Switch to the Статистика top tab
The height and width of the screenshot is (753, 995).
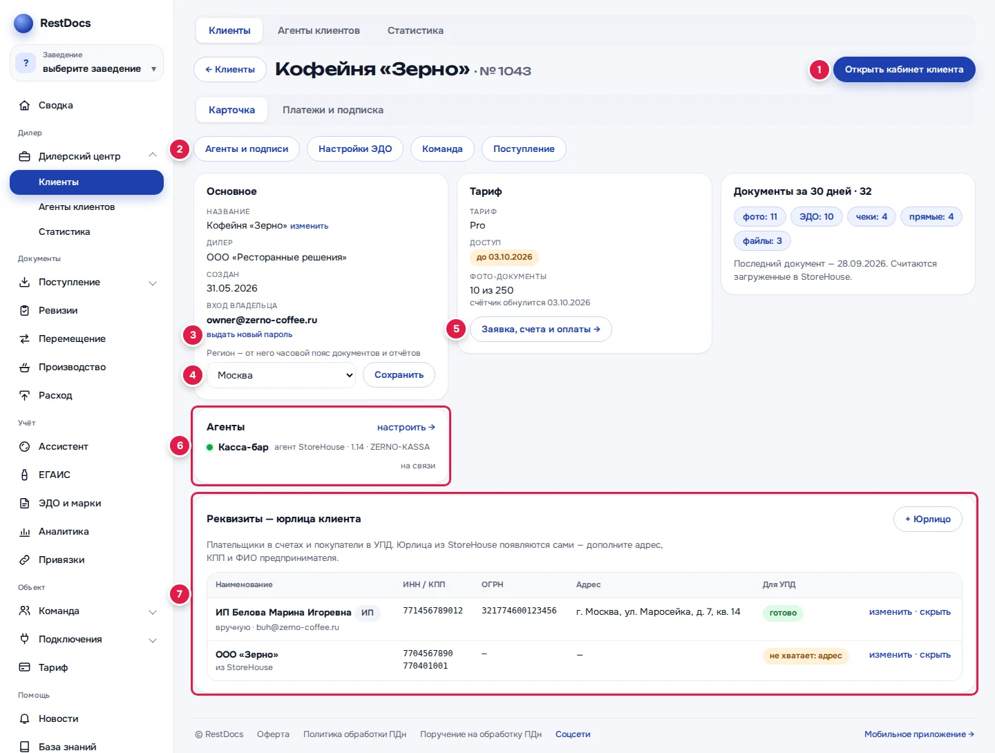pyautogui.click(x=415, y=30)
